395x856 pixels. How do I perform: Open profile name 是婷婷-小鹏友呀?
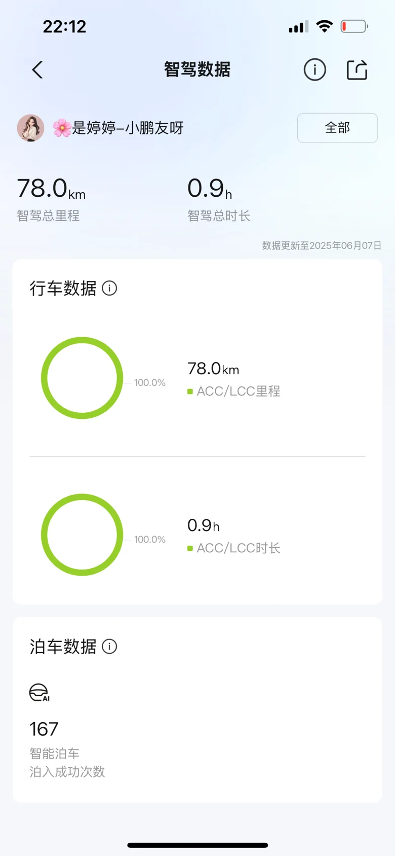click(118, 128)
